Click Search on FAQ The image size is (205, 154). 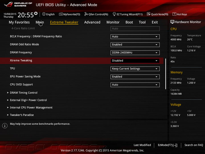(194, 145)
